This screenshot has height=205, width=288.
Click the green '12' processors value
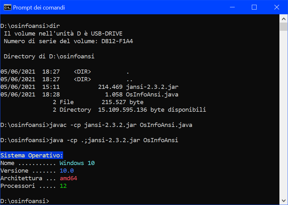pos(63,186)
